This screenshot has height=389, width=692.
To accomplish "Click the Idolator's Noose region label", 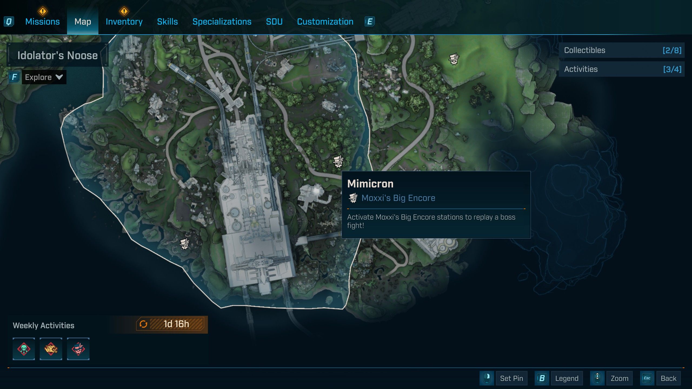I will 58,55.
